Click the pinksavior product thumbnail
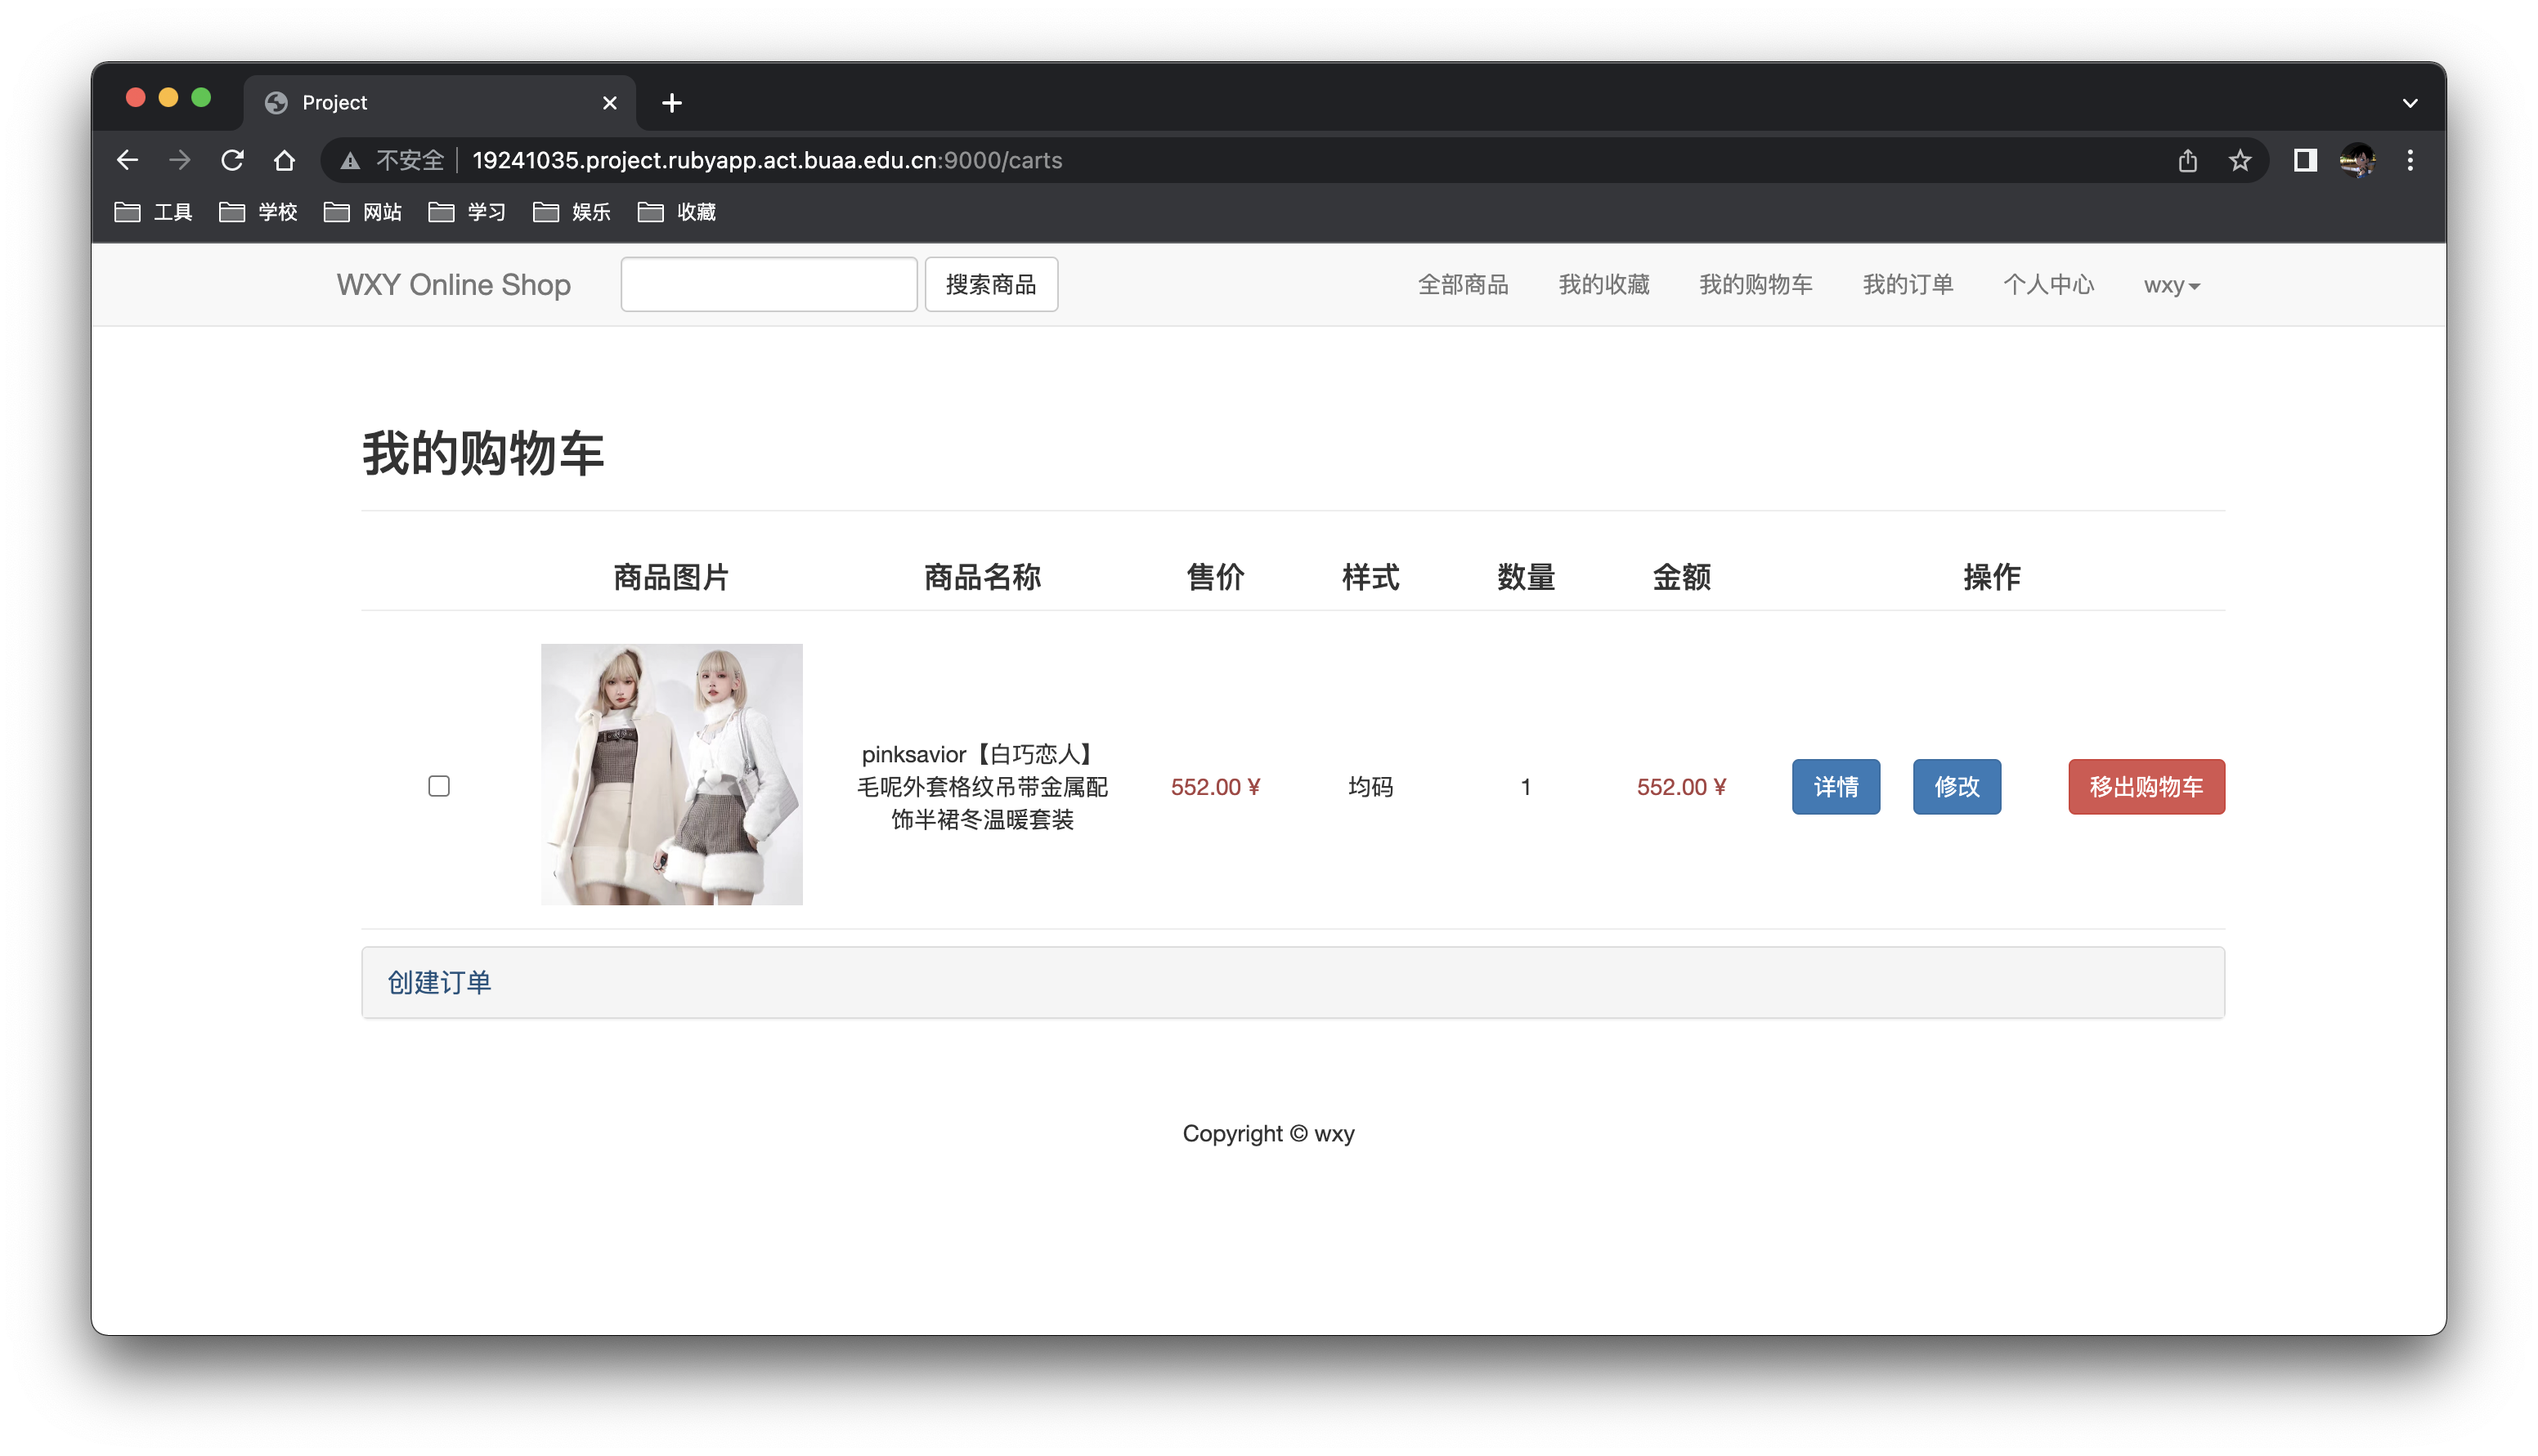Viewport: 2538px width, 1456px height. click(x=671, y=774)
